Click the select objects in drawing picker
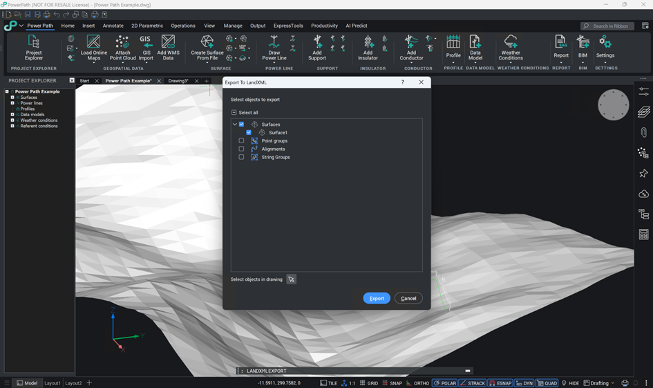This screenshot has width=653, height=388. 292,279
